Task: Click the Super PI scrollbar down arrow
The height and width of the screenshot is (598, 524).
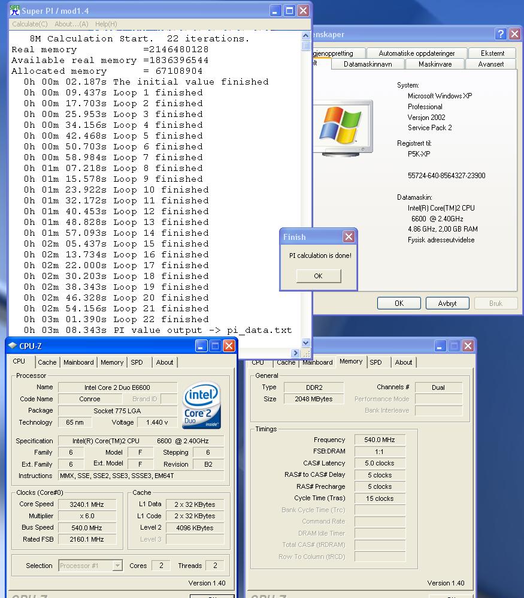Action: click(305, 343)
